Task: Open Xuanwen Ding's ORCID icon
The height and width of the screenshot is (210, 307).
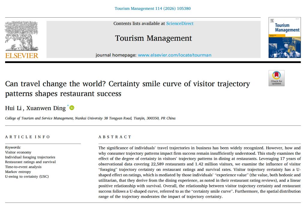Action: point(72,108)
